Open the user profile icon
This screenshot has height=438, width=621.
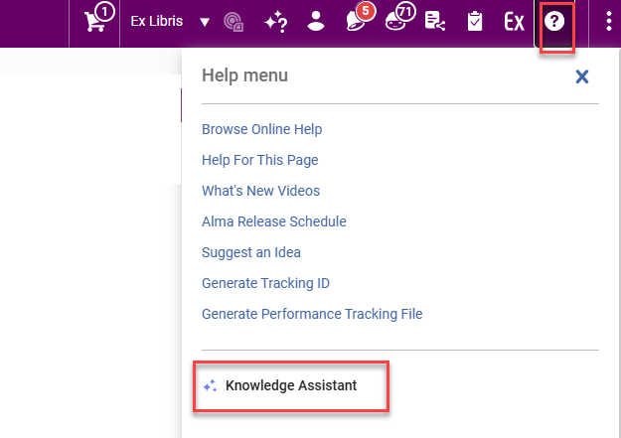point(316,22)
